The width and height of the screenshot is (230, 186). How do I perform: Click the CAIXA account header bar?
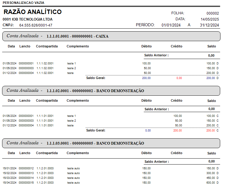click(111, 36)
